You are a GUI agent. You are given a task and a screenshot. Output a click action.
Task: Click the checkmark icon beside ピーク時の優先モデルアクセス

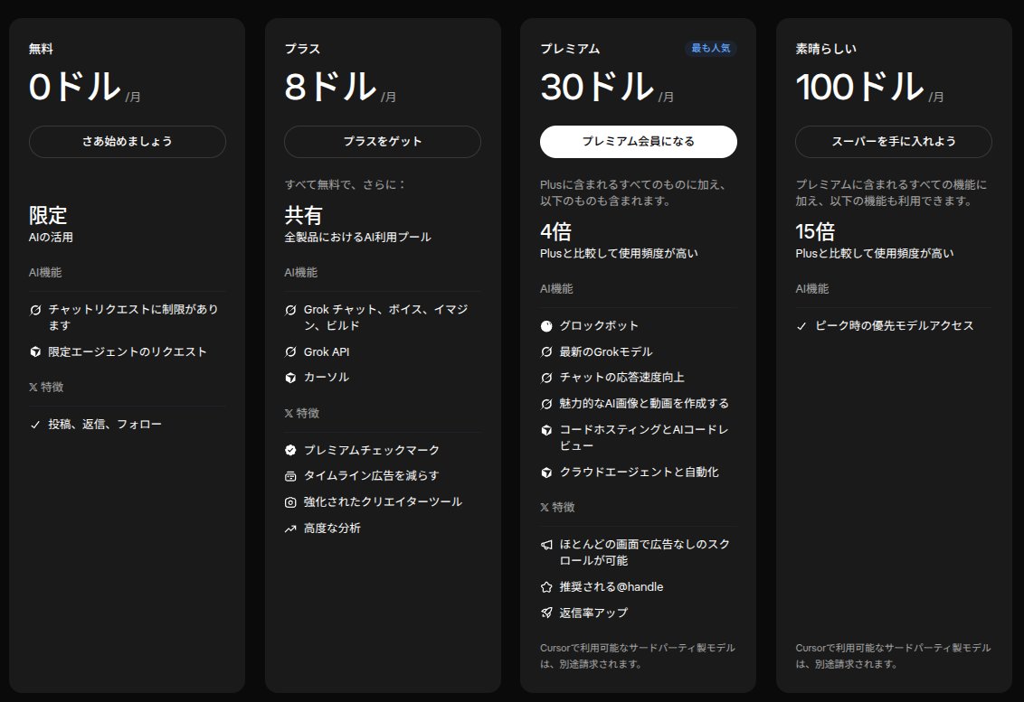[x=801, y=326]
